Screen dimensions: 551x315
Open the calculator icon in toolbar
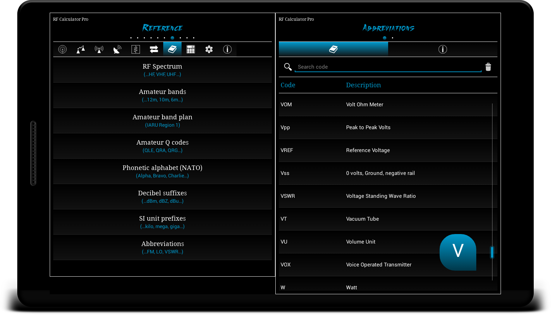pos(191,49)
